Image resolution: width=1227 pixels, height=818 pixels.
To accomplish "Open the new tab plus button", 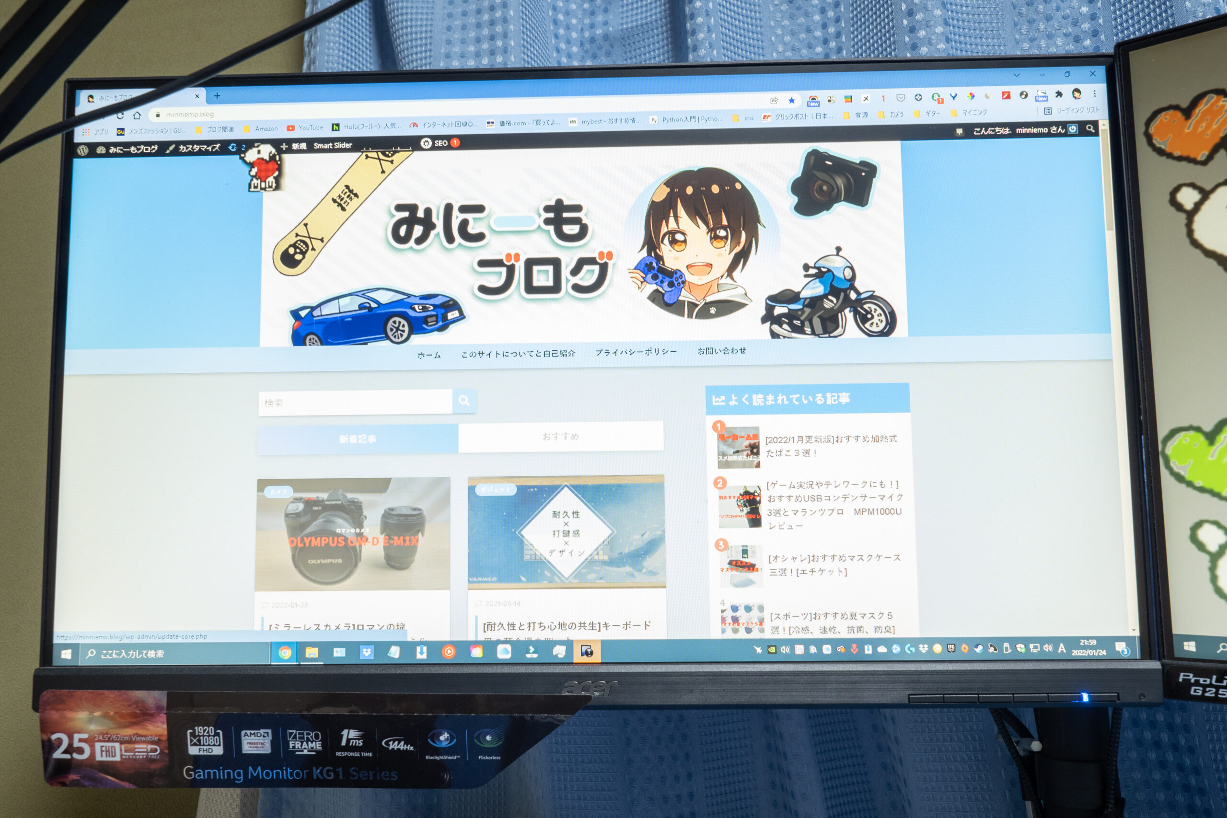I will (217, 96).
